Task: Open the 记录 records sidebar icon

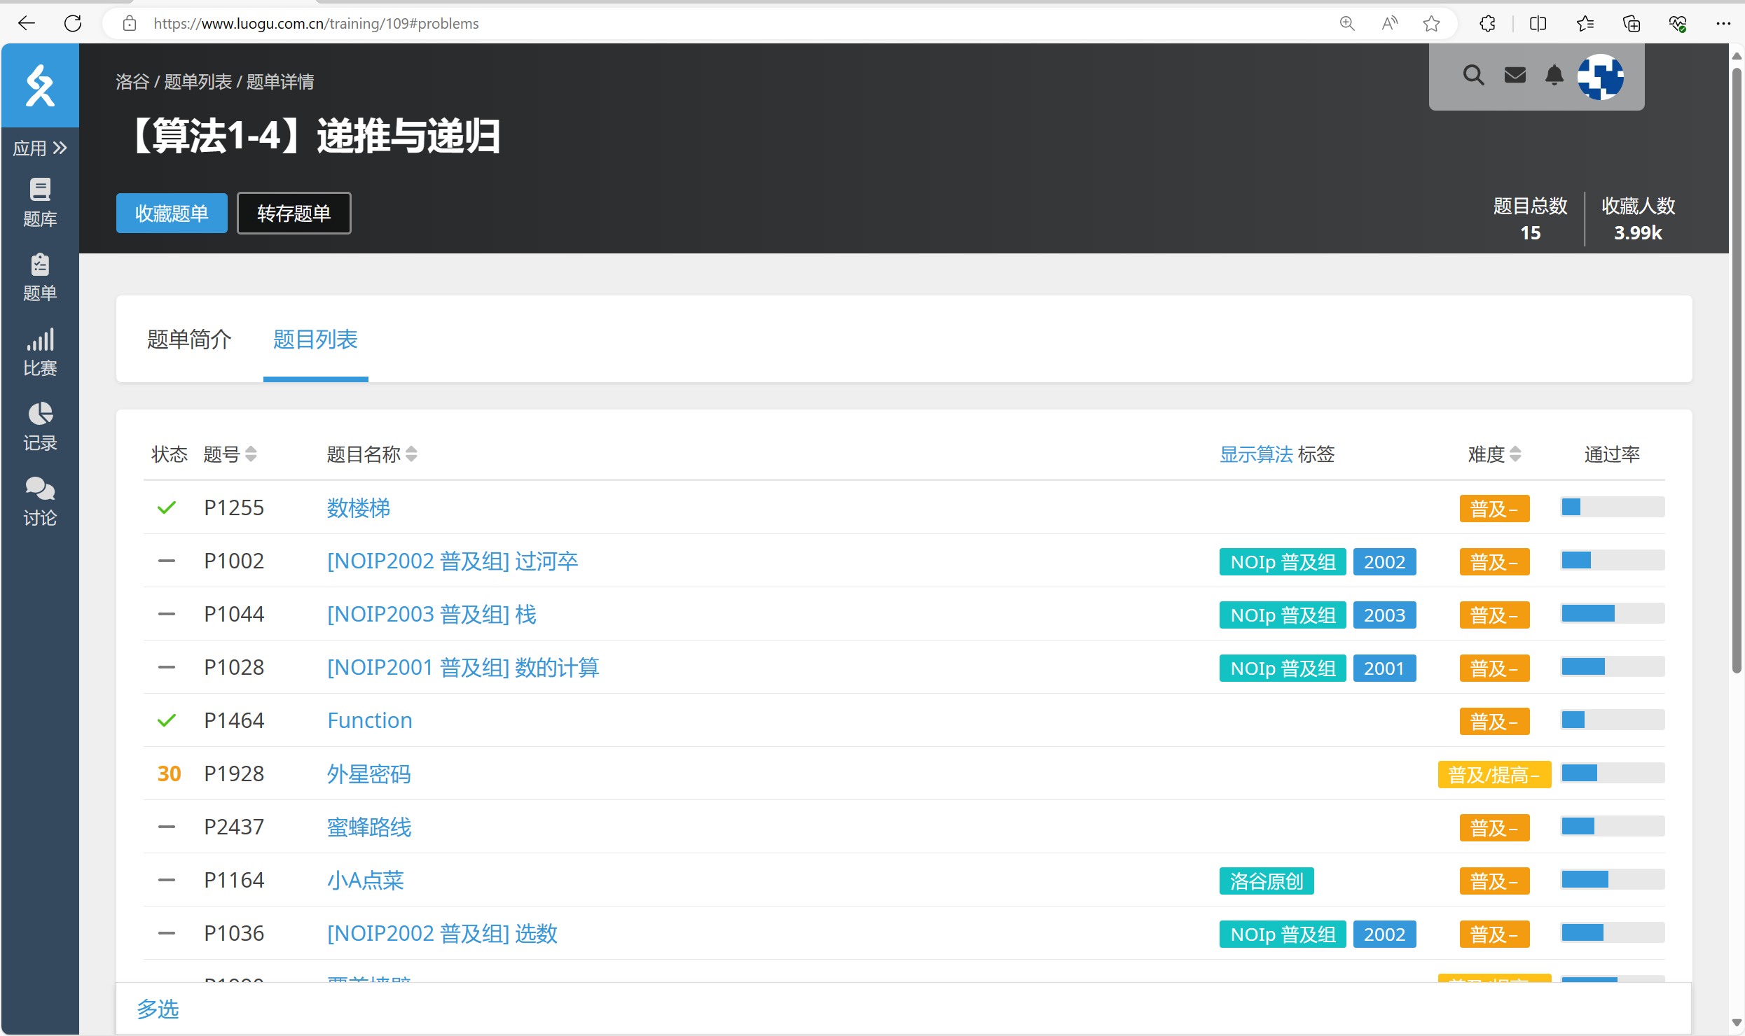Action: tap(40, 426)
